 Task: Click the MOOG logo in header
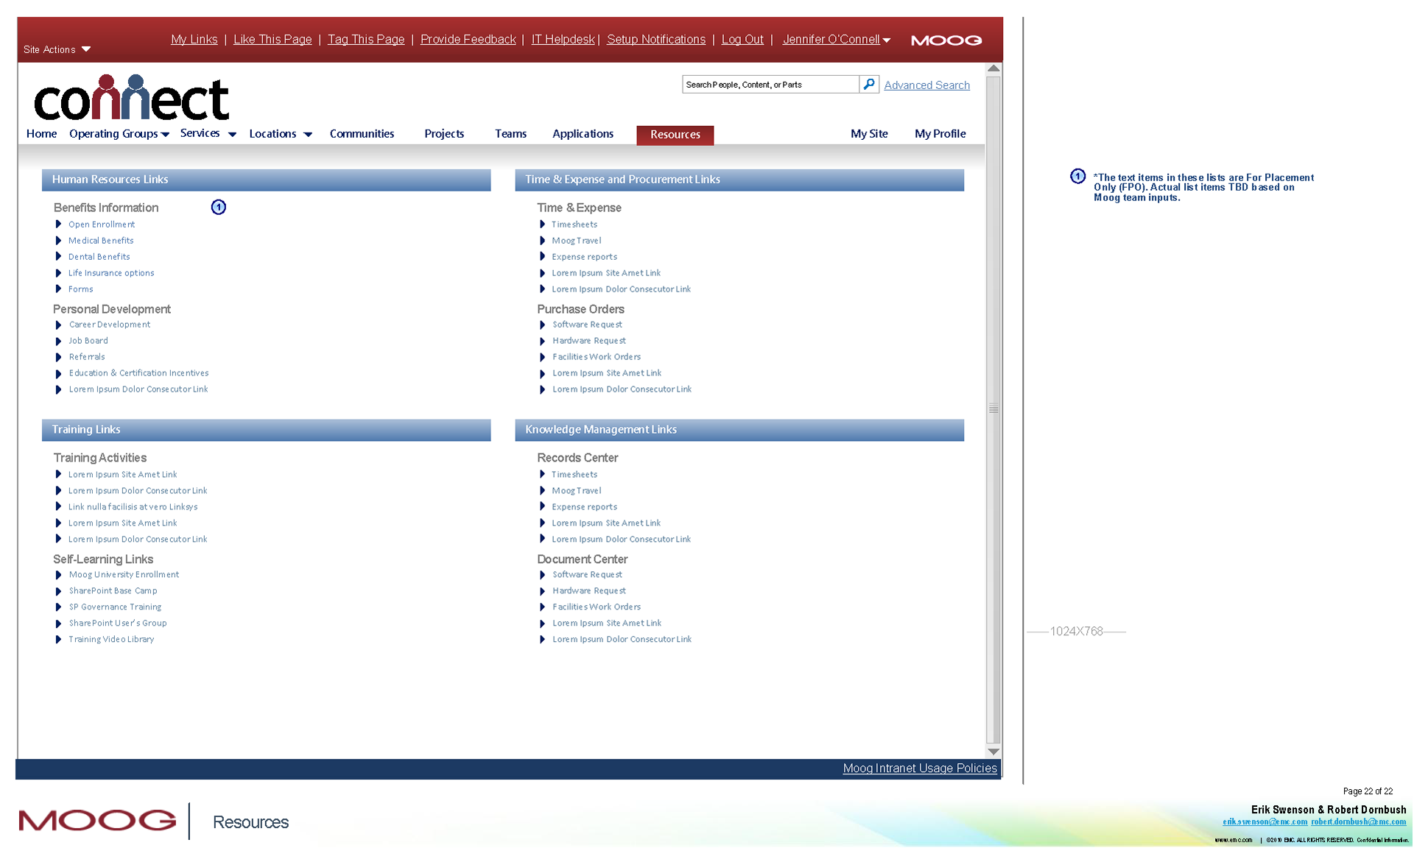pos(946,40)
